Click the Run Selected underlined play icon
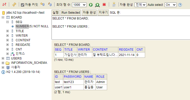 (x=97, y=5)
